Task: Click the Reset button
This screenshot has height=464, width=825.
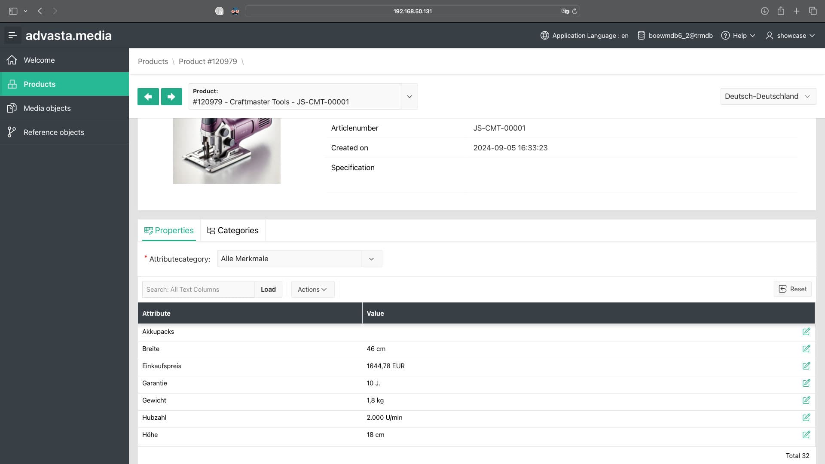Action: [793, 289]
